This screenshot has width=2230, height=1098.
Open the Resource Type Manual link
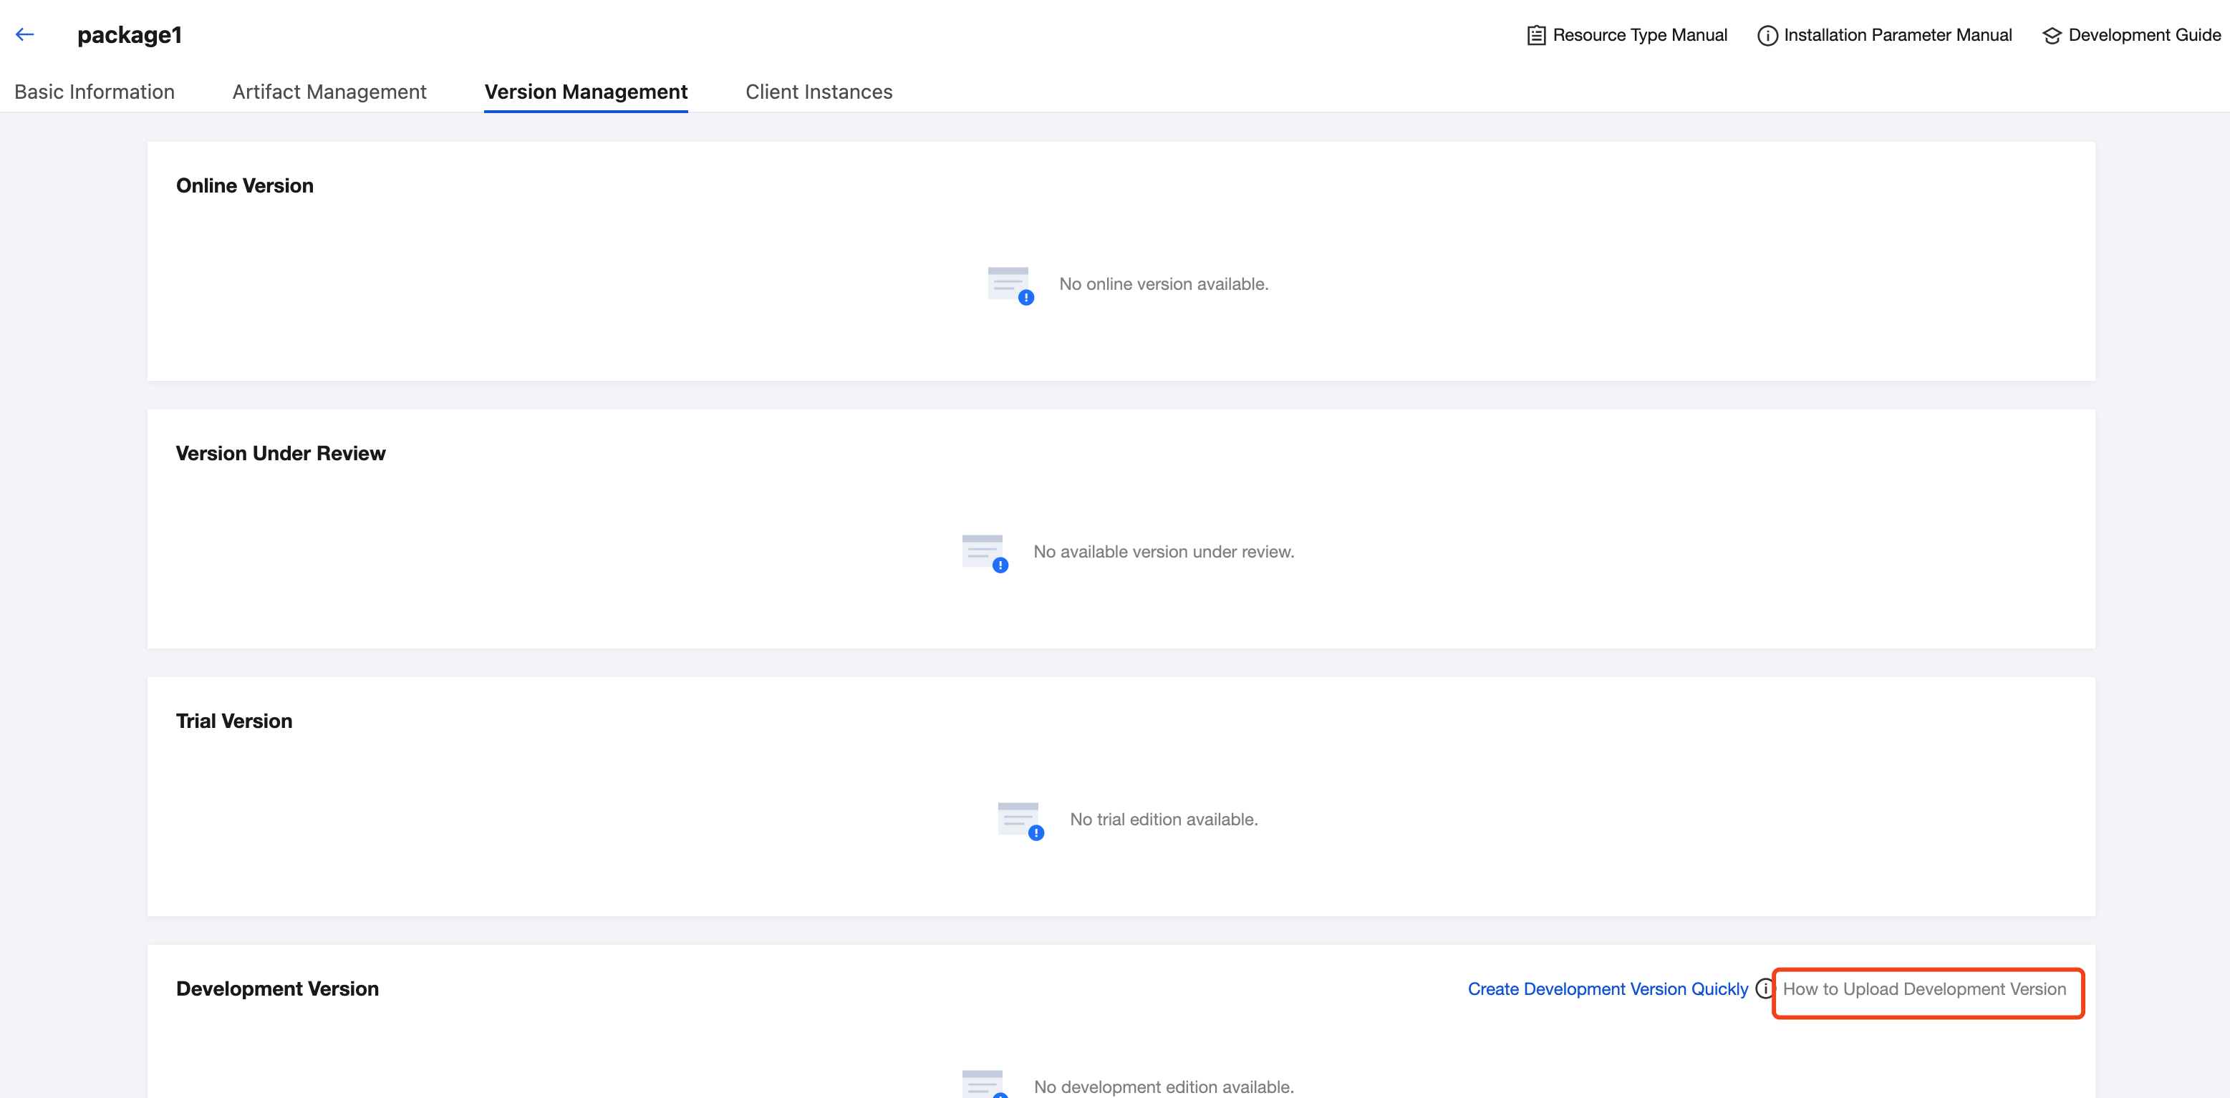(x=1640, y=36)
